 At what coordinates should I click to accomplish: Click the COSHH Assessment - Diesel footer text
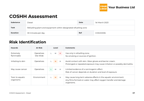20,93
